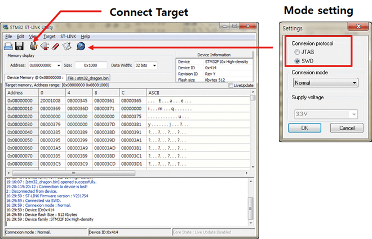Click the Full chip erase eraser icon
Image resolution: width=372 pixels, height=239 pixels.
coord(55,46)
